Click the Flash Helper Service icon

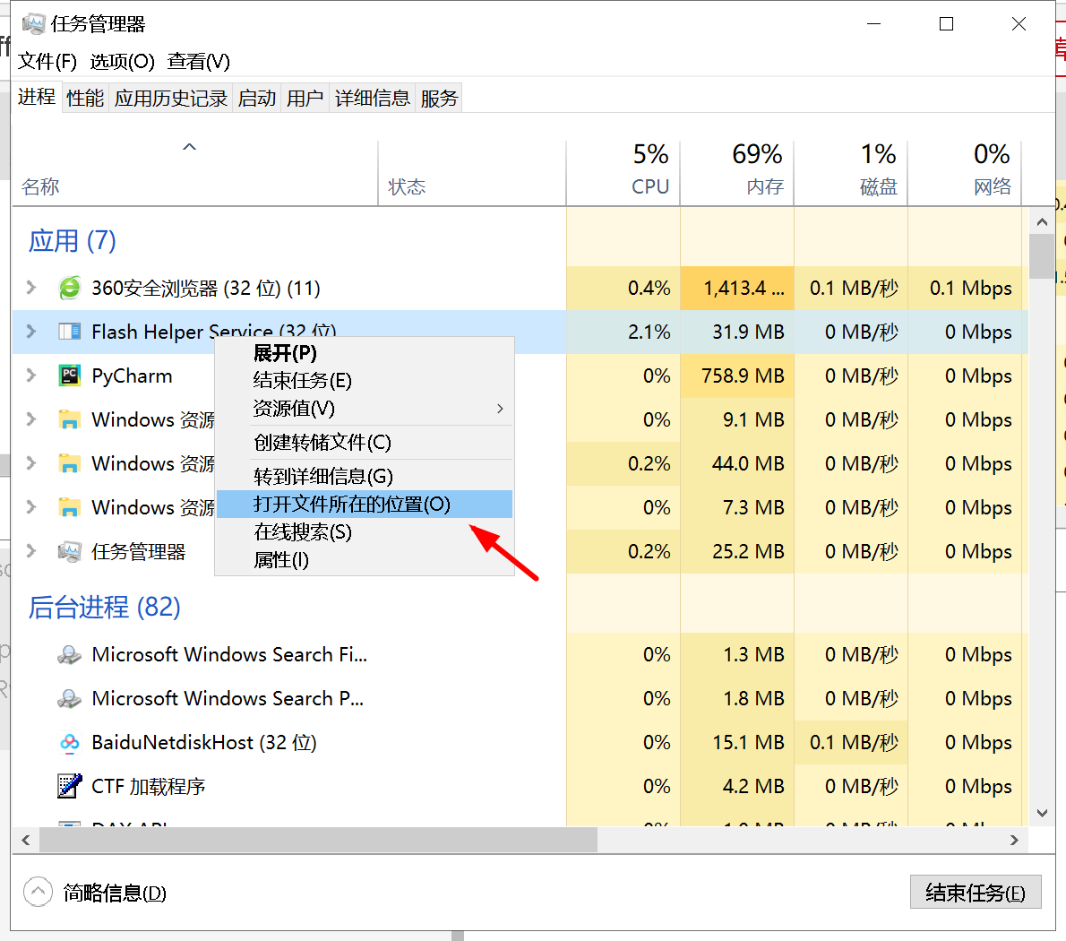click(x=69, y=332)
